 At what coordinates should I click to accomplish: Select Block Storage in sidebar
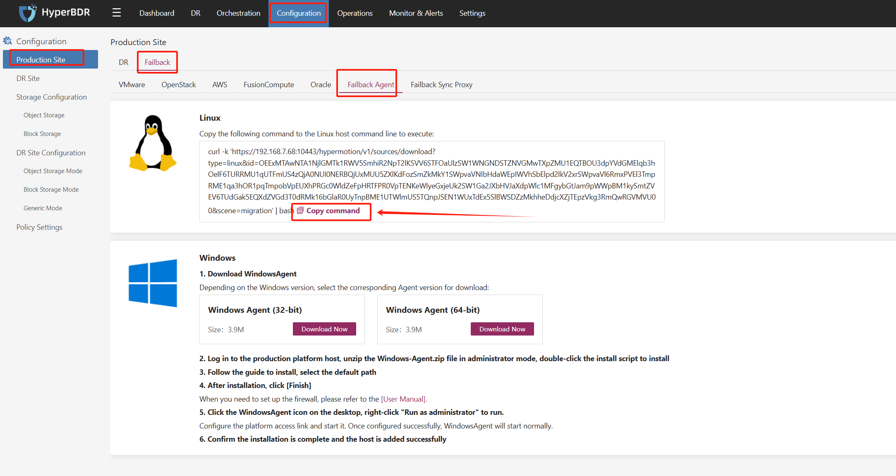coord(42,134)
